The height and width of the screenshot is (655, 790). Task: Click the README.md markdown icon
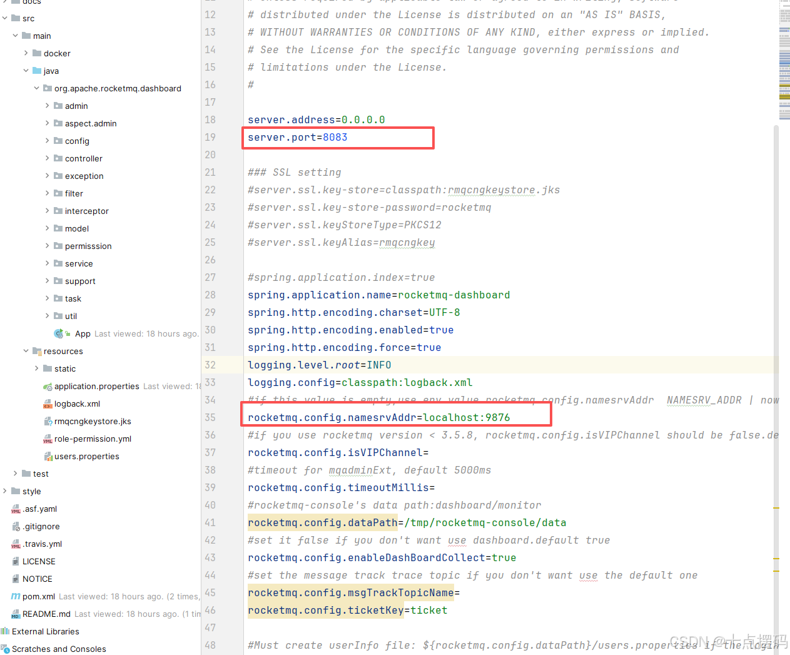tap(16, 614)
